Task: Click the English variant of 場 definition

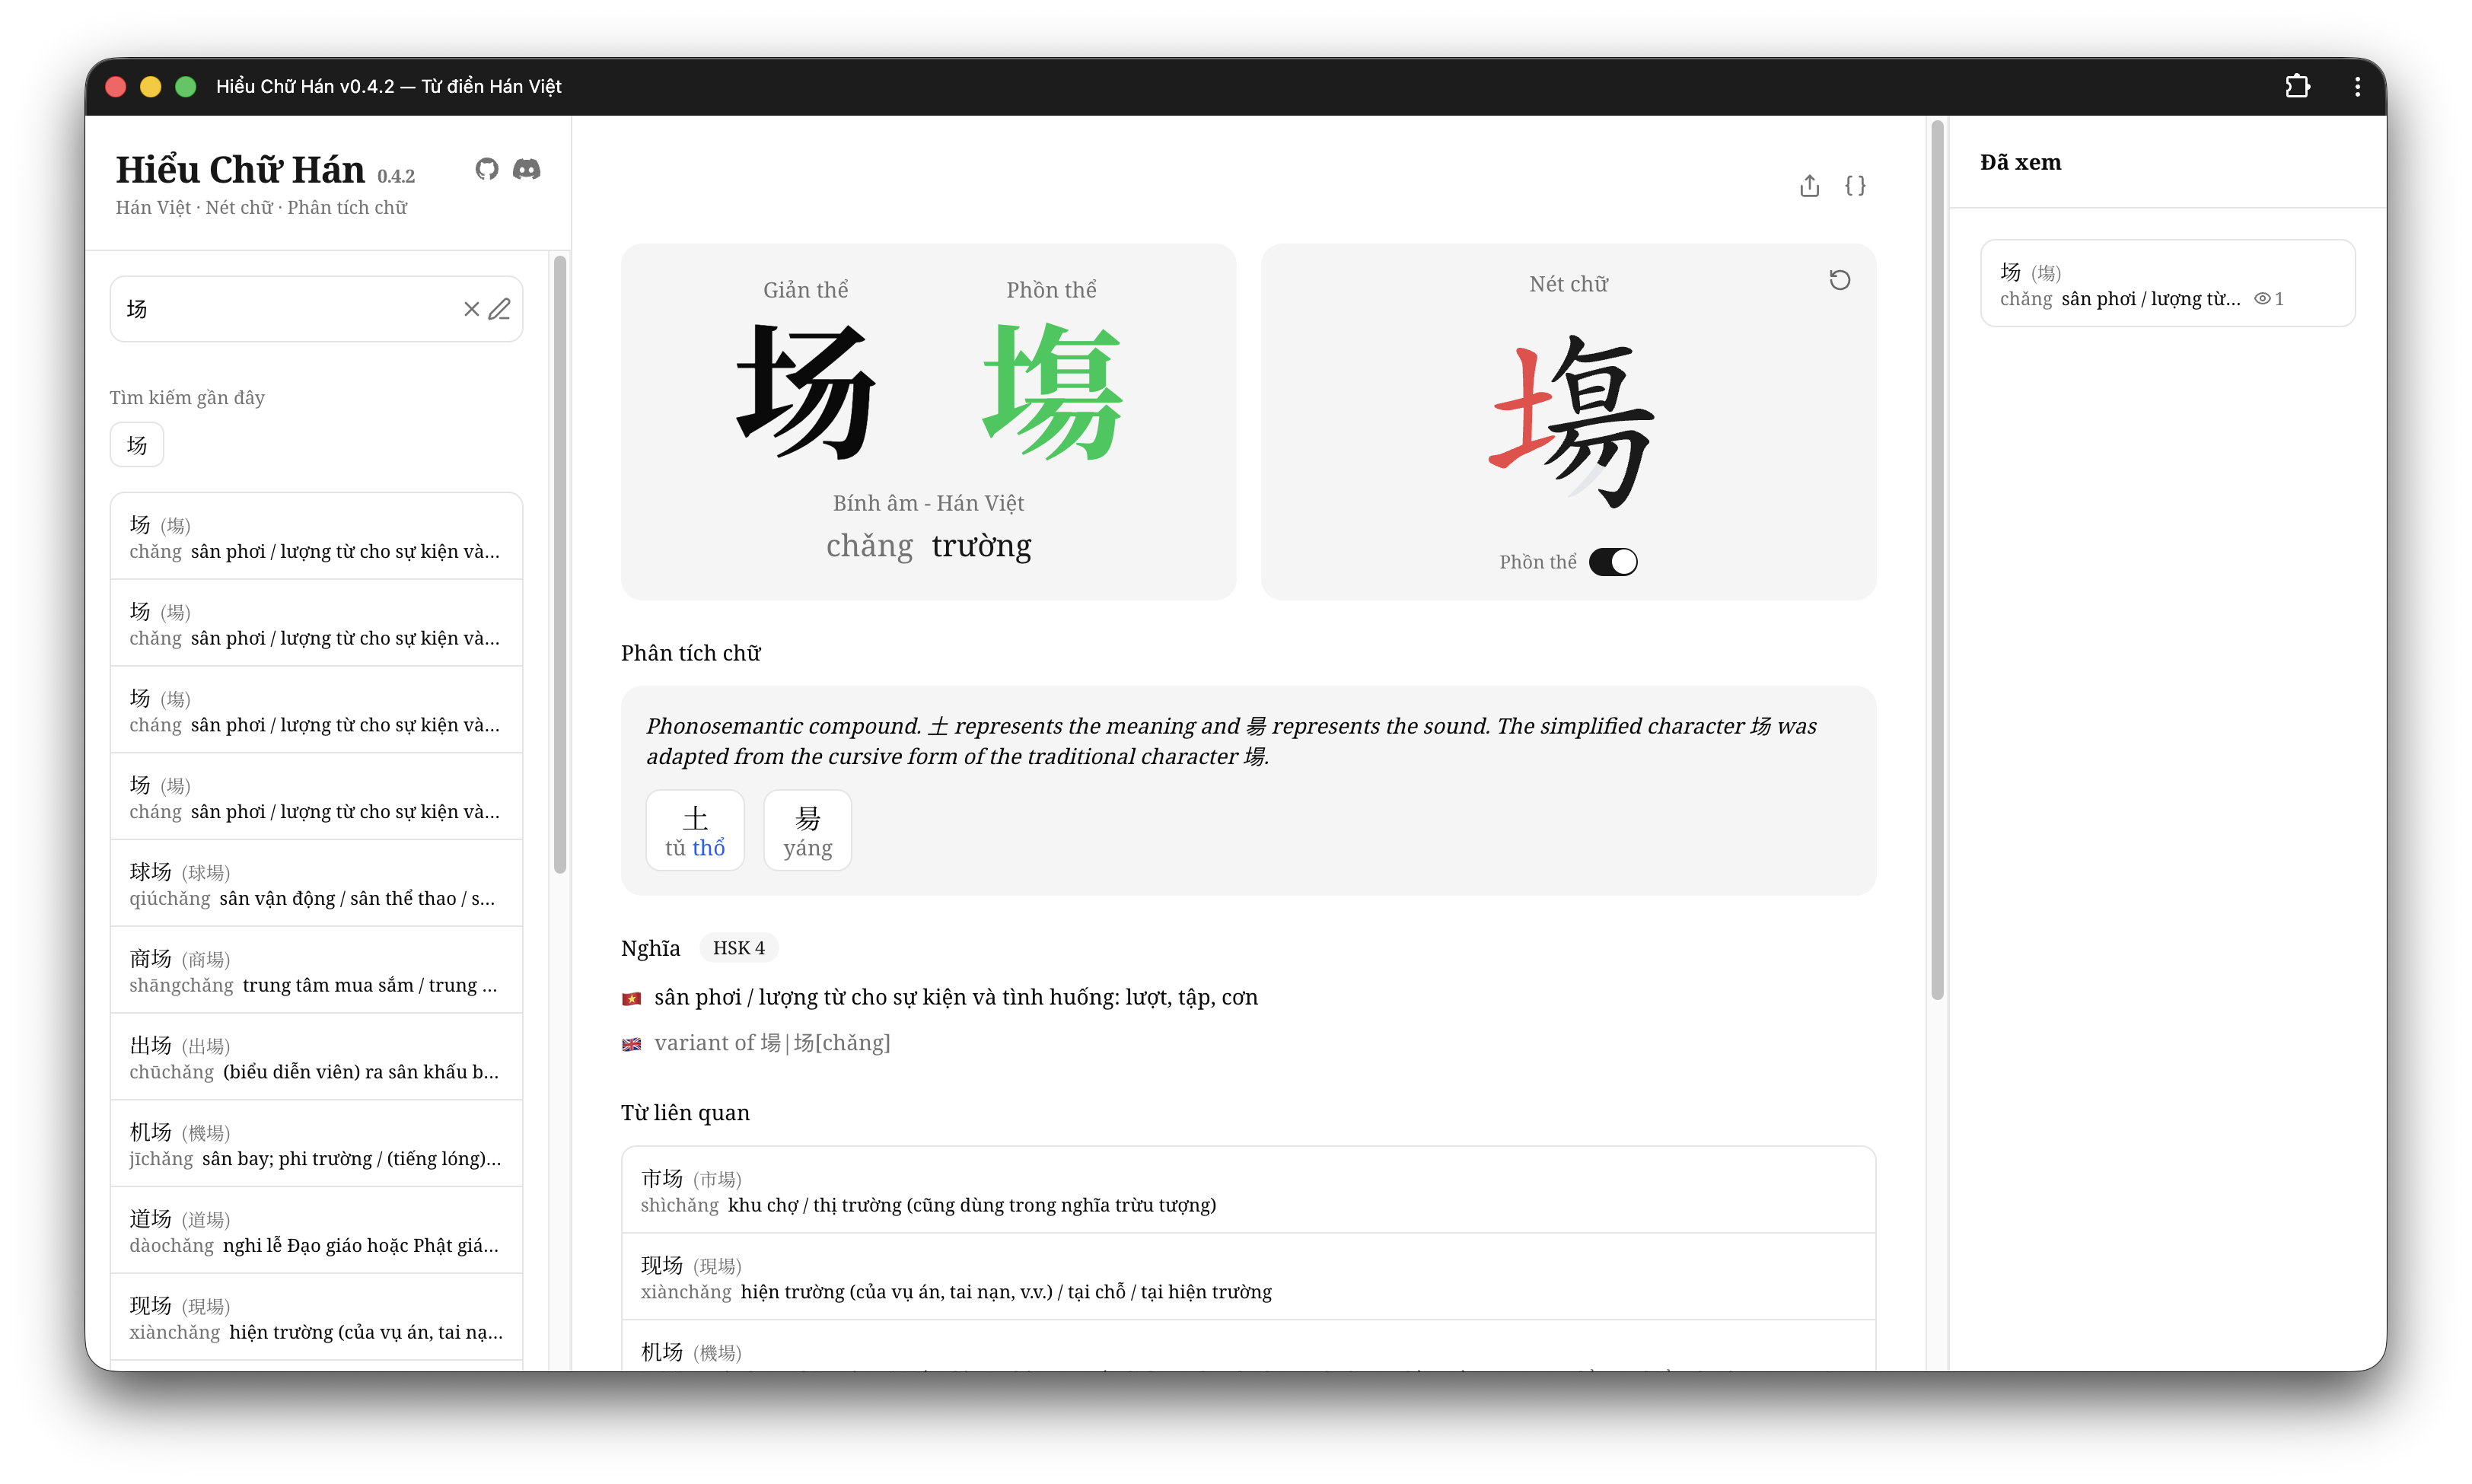Action: (772, 1043)
